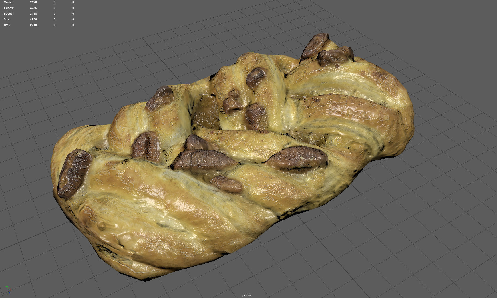Click the 4236 value in the Edges row

(33, 8)
